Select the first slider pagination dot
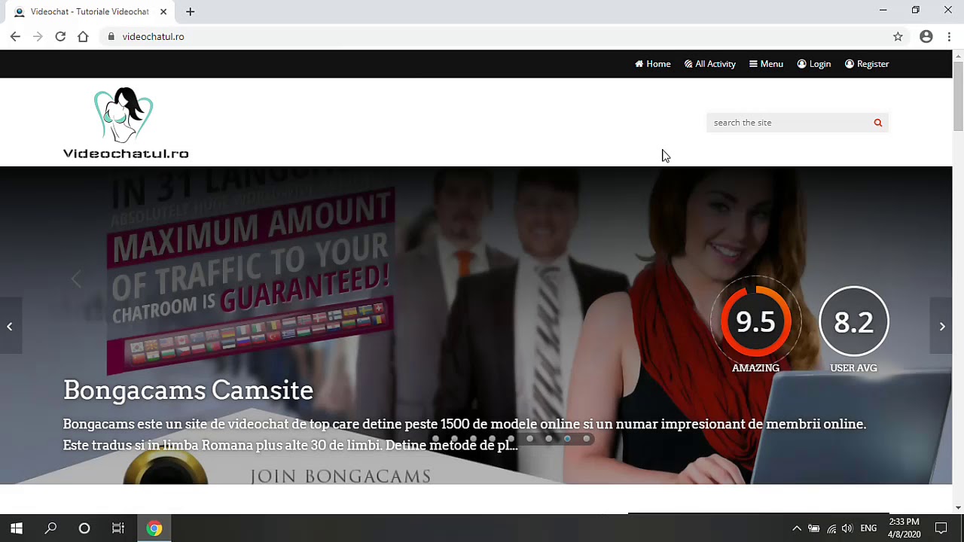The image size is (964, 542). pyautogui.click(x=435, y=439)
